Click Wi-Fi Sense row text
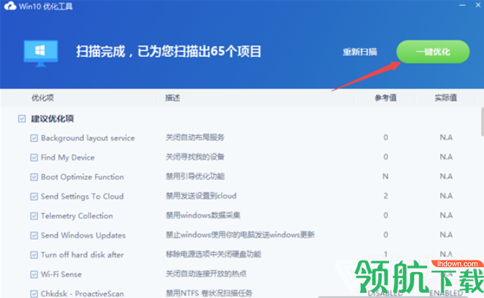This screenshot has height=298, width=484. point(61,274)
